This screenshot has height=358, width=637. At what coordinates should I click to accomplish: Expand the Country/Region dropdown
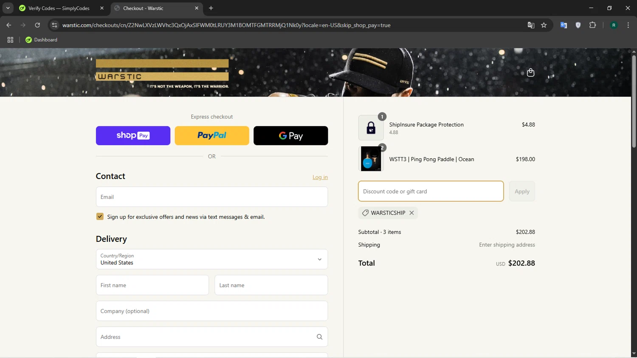point(212,259)
